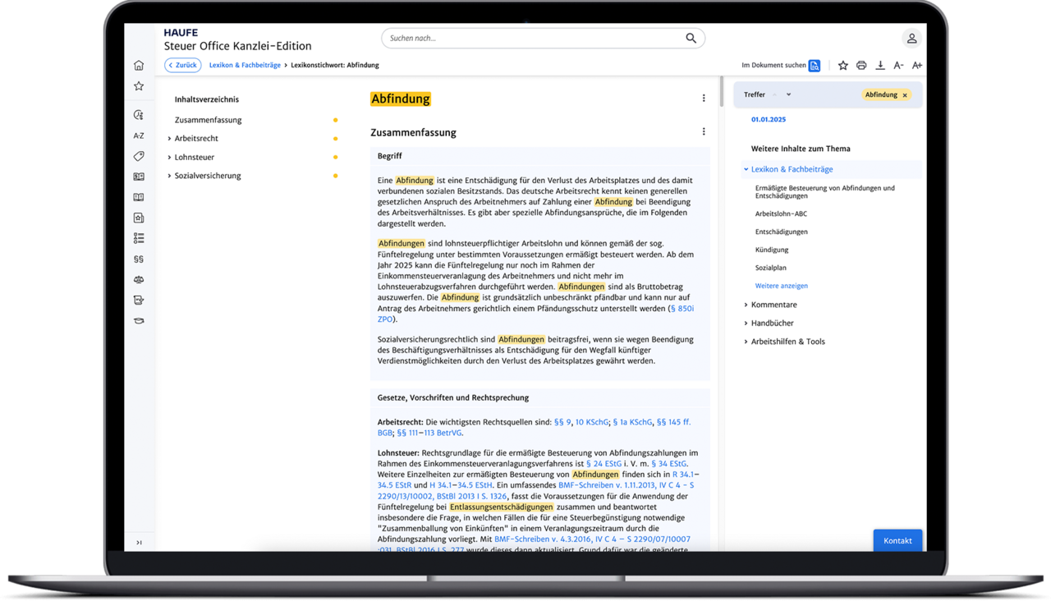Open the §§ laws sidebar icon
The width and height of the screenshot is (1051, 601).
pos(139,259)
